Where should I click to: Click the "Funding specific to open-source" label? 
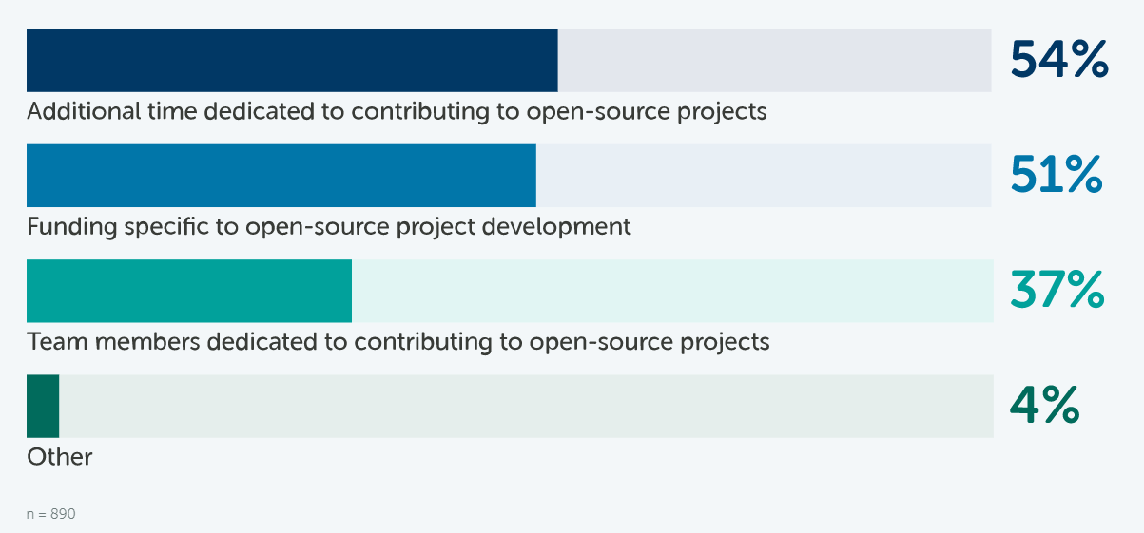pyautogui.click(x=328, y=227)
